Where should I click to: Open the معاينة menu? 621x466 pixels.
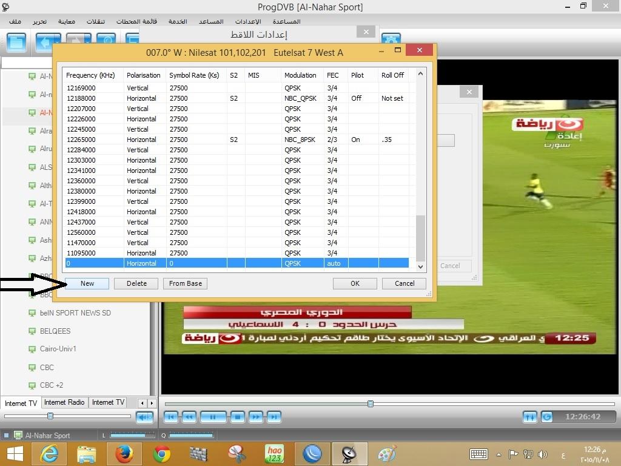pos(67,21)
